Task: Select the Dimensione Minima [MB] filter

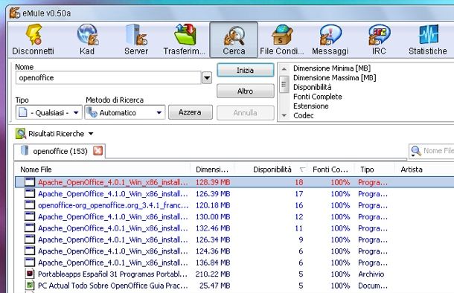Action: 332,68
